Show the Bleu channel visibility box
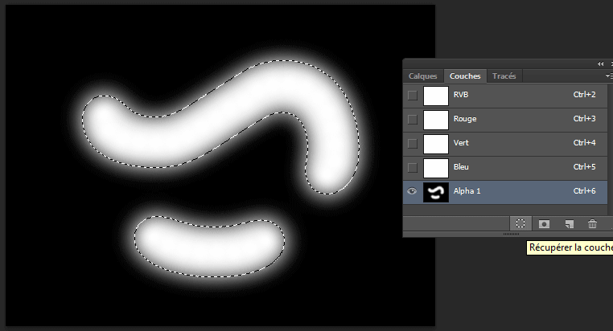 [412, 168]
